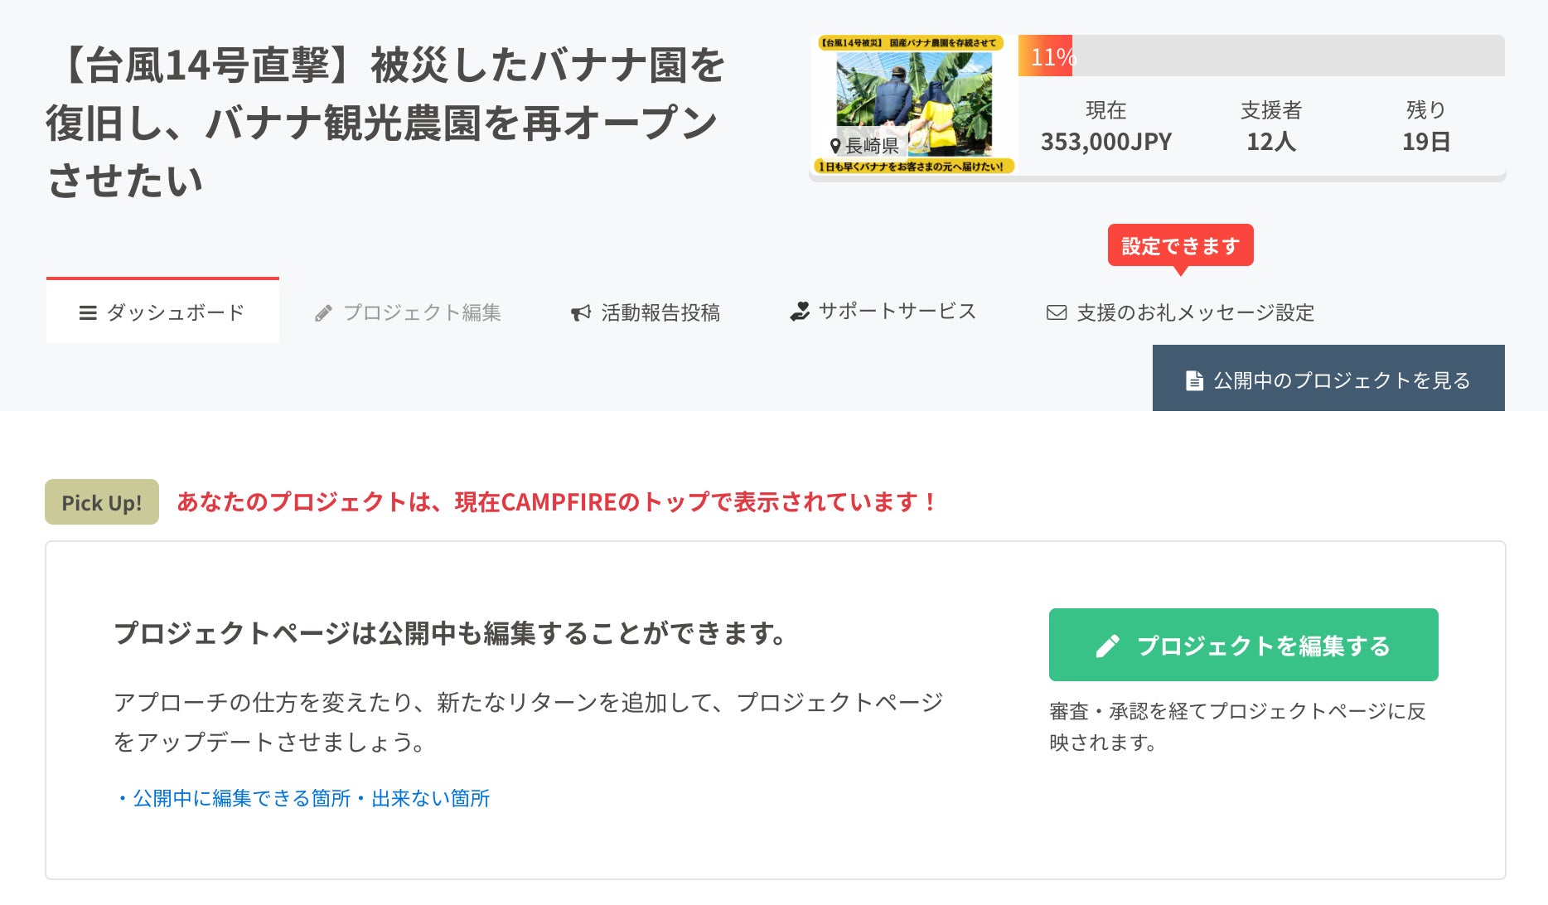This screenshot has width=1548, height=905.
Task: Click the dashboard hamburger menu icon
Action: point(88,313)
